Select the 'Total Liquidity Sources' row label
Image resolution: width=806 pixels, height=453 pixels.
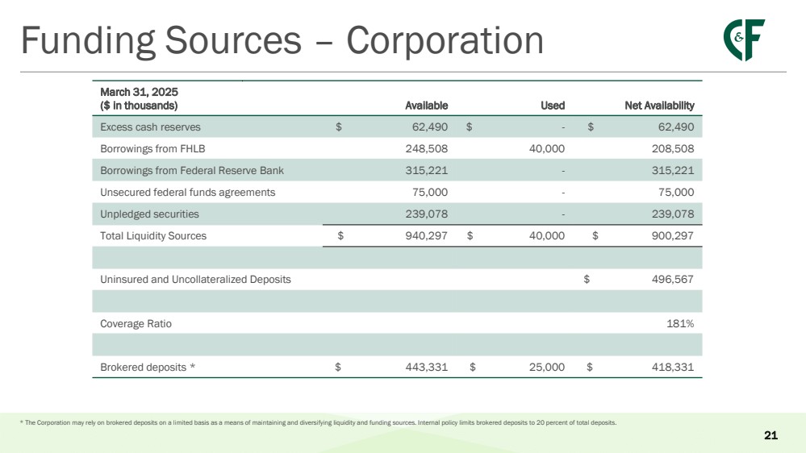pos(153,236)
